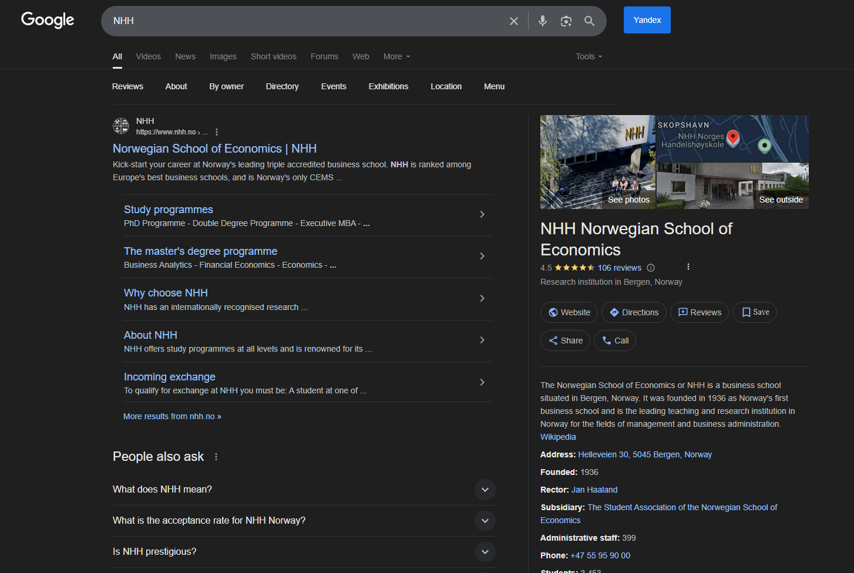Open the Study programmes link
This screenshot has height=573, width=854.
[169, 210]
